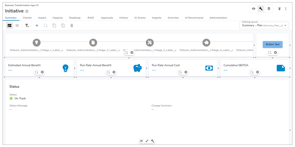Click the pencil edit icon at bottom
The height and width of the screenshot is (147, 295).
point(147,141)
